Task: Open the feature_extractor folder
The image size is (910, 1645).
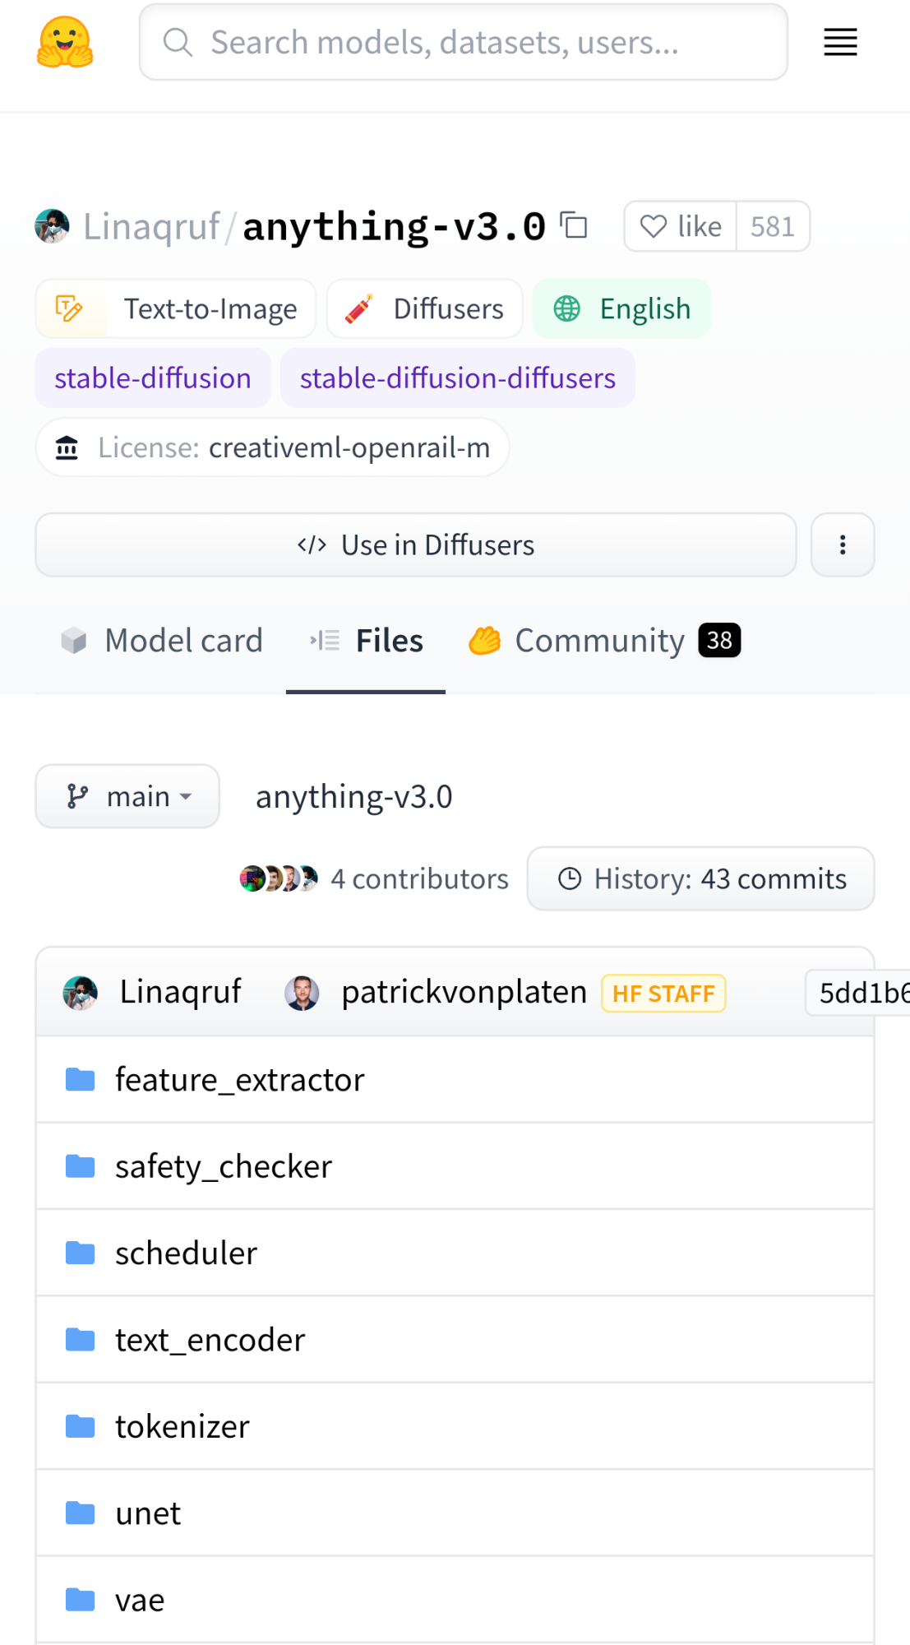Action: (239, 1079)
